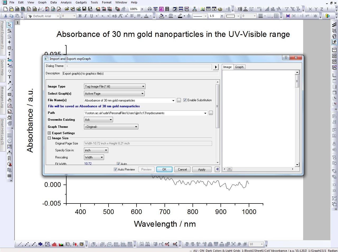Screen dimensions: 338x252
Task: Click the Print icon in the toolbar
Action: [150, 9]
